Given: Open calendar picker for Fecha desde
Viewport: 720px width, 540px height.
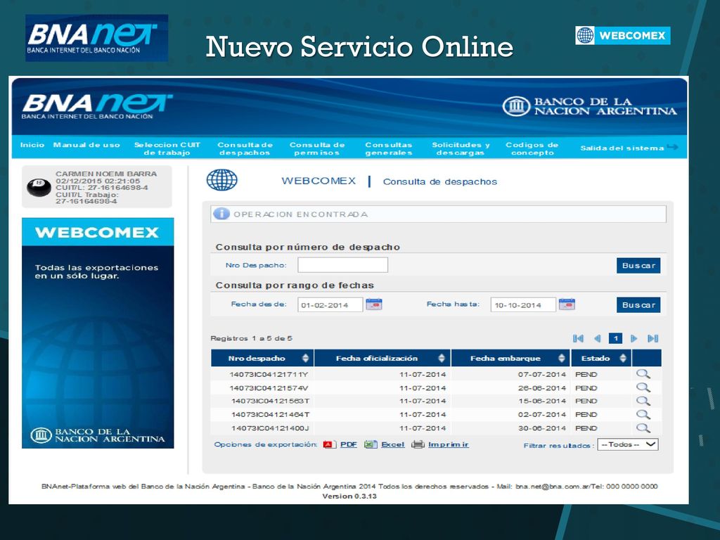Looking at the screenshot, I should 374,304.
